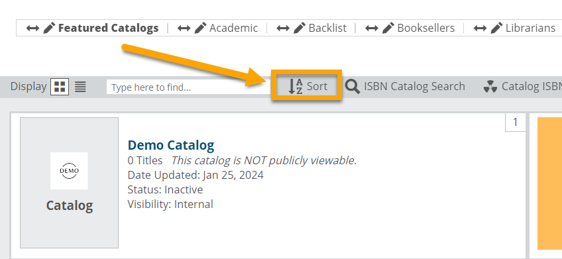Go to the Backlist tab
This screenshot has height=259, width=562.
point(327,28)
